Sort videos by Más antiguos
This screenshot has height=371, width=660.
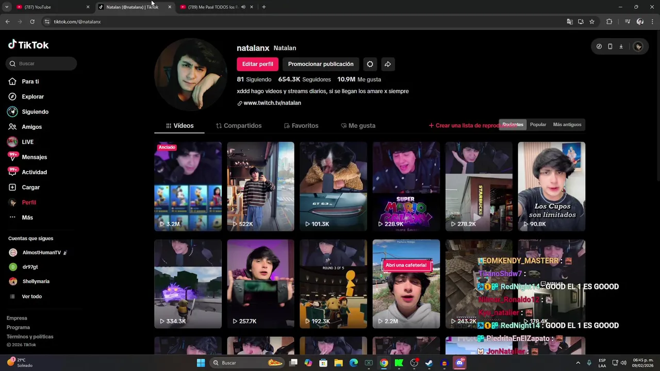(567, 125)
